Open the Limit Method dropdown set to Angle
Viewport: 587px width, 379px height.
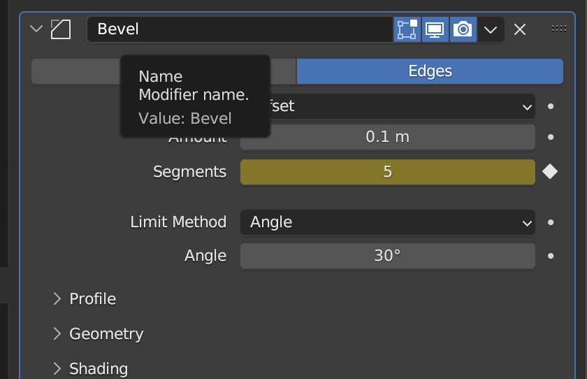click(387, 222)
